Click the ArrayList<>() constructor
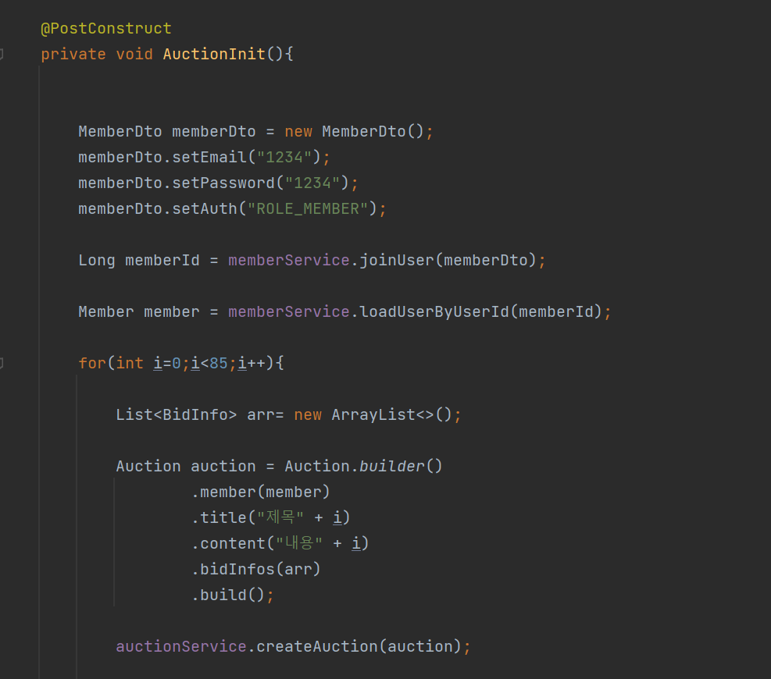The height and width of the screenshot is (679, 771). point(392,414)
